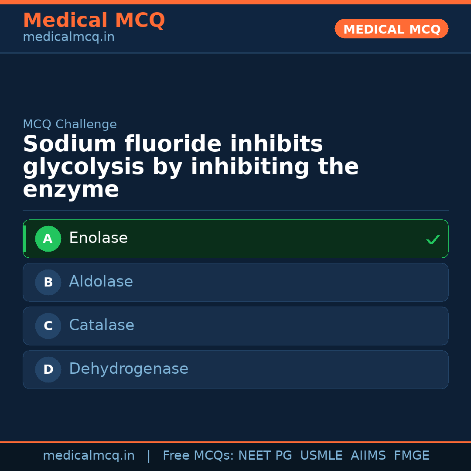Click the large orange Medical MCQ title

[94, 20]
